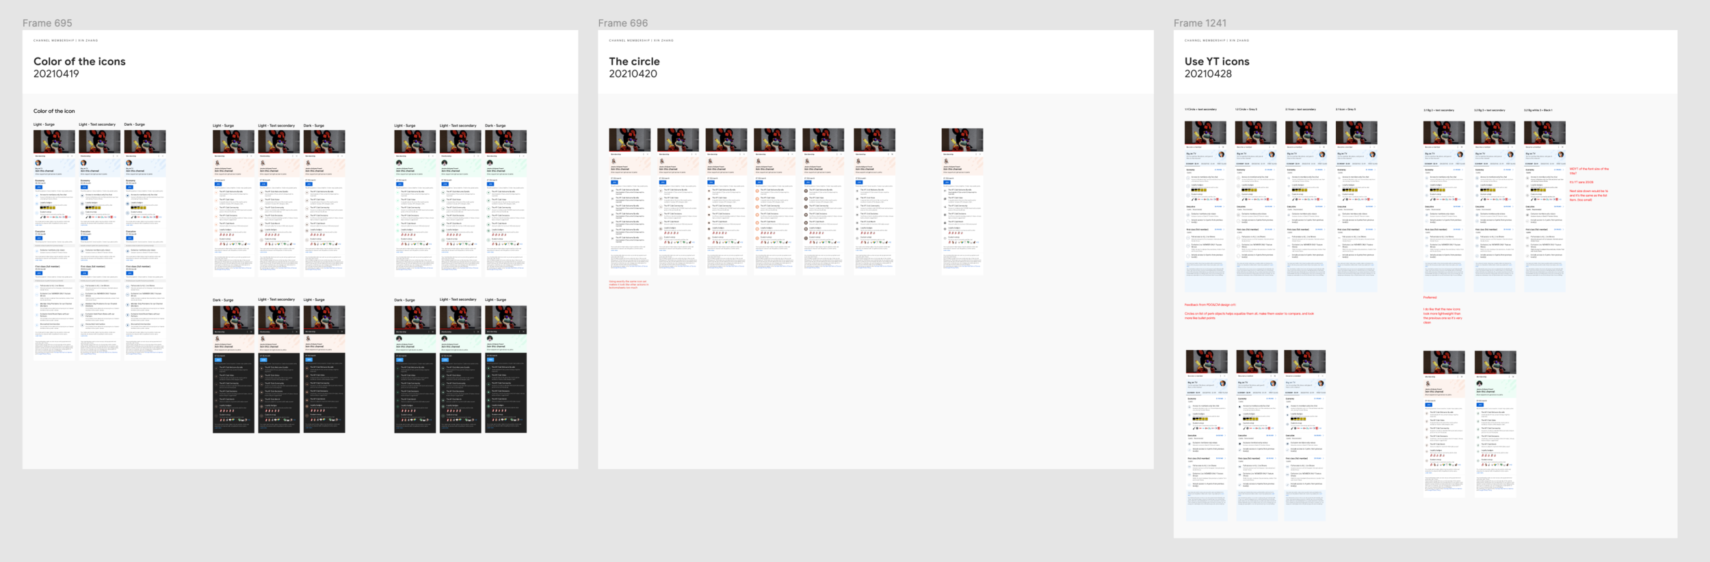
Task: Click the date text "20210420"
Action: click(x=633, y=74)
